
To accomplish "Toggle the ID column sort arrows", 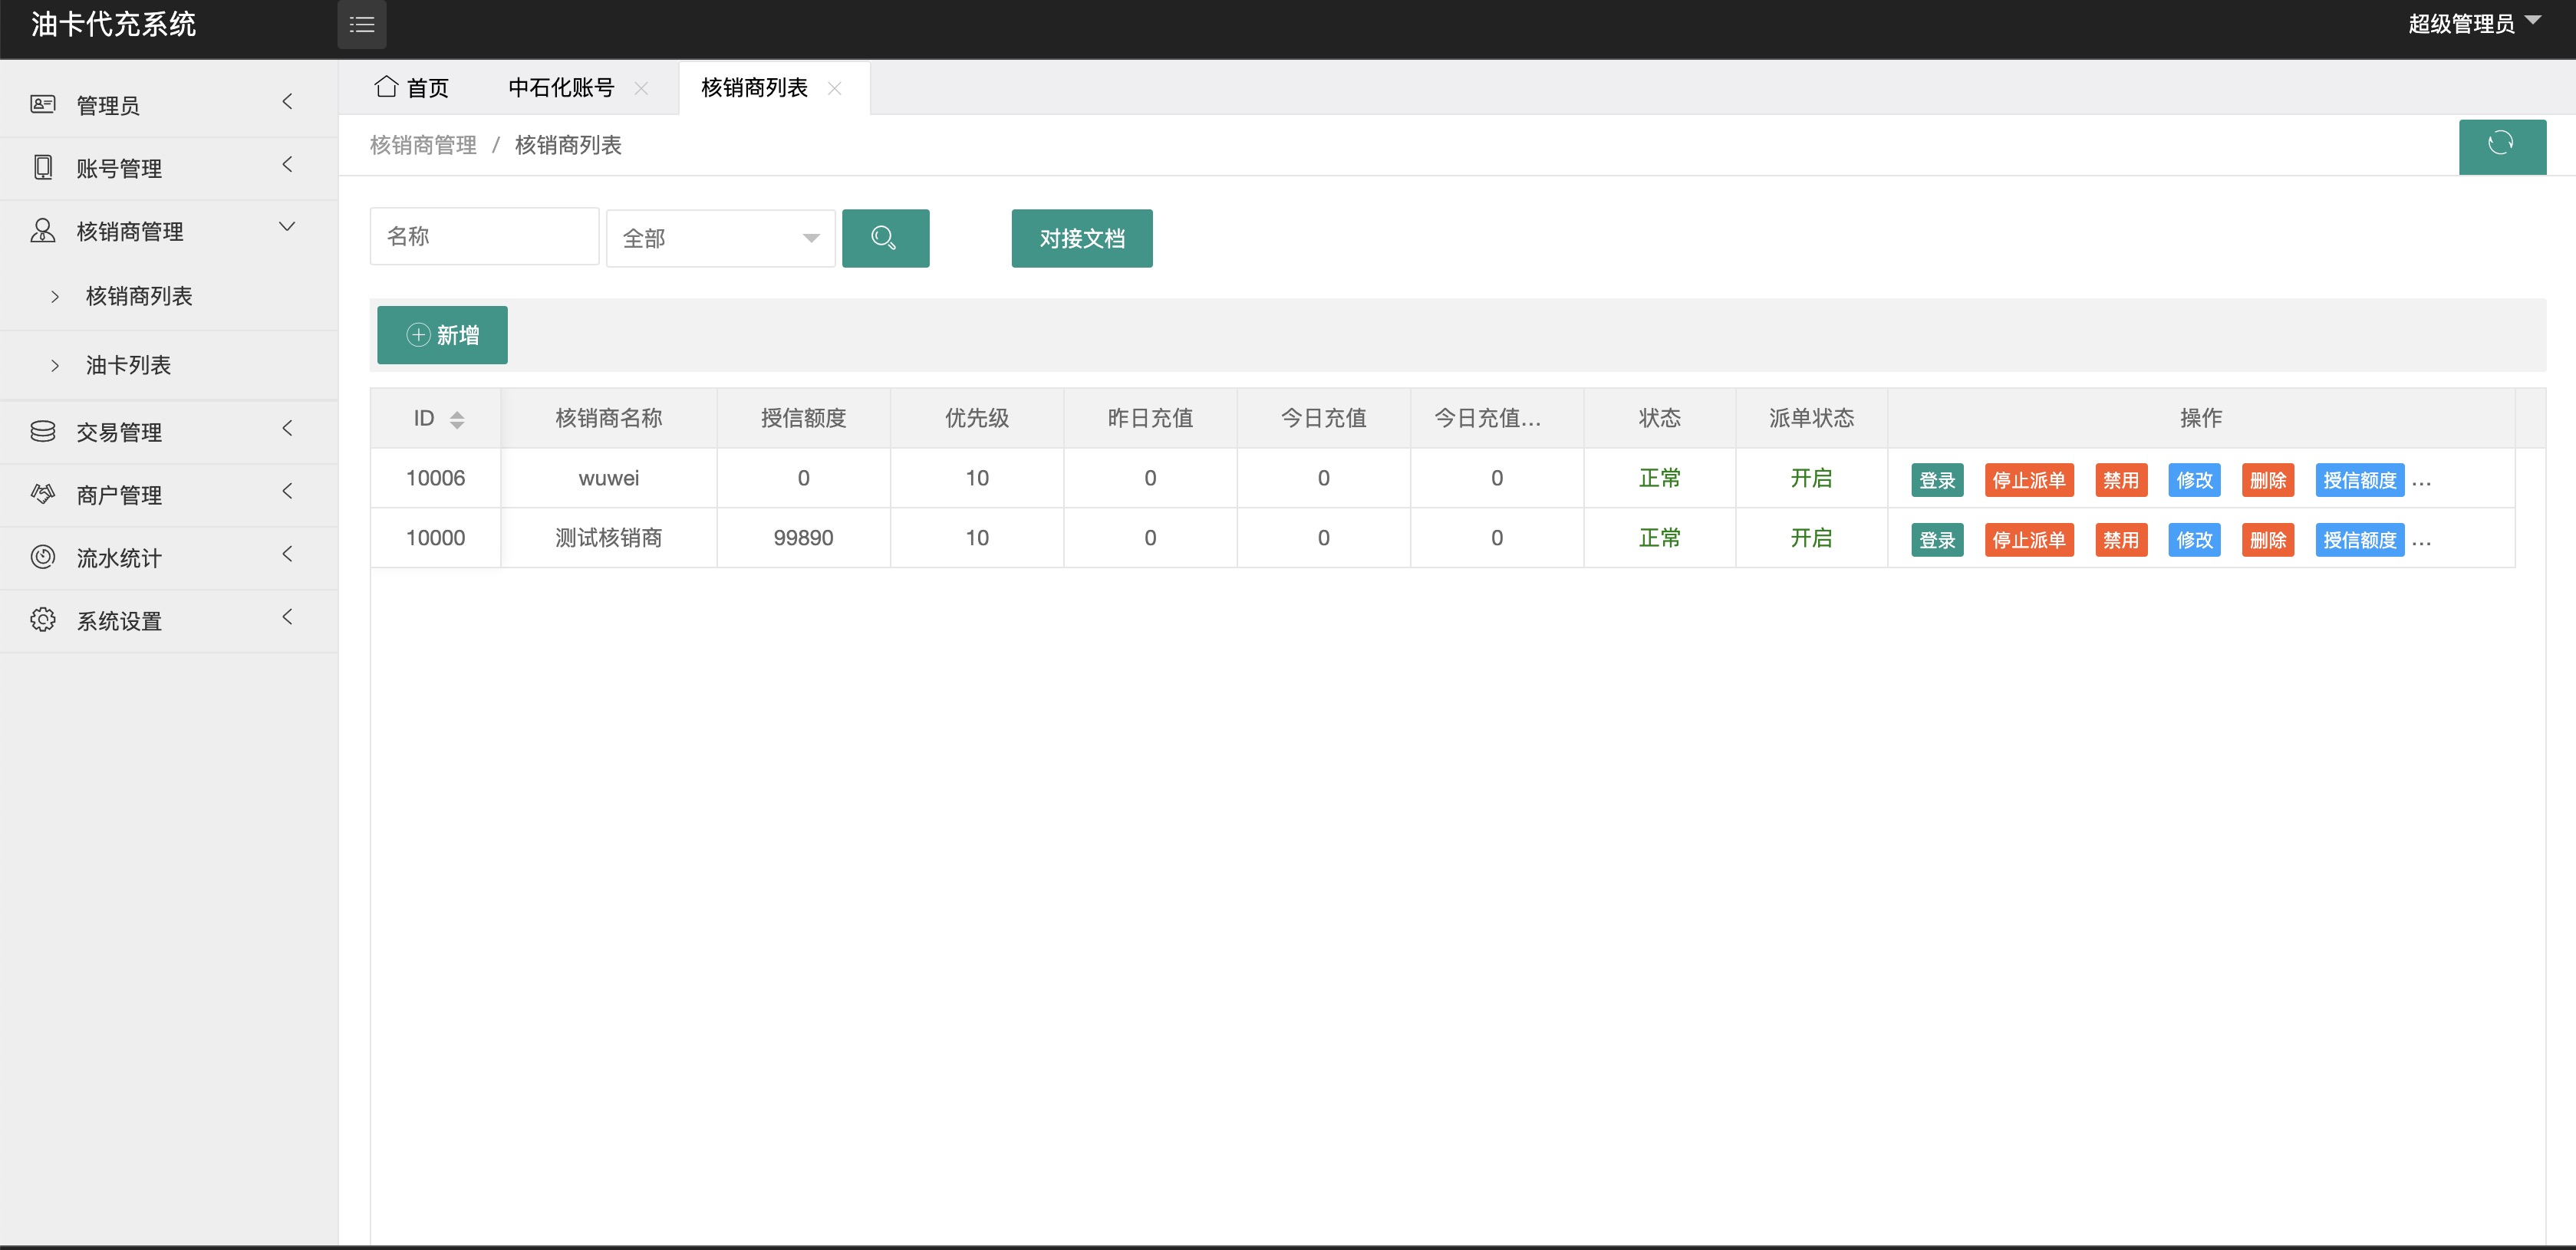I will 458,418.
